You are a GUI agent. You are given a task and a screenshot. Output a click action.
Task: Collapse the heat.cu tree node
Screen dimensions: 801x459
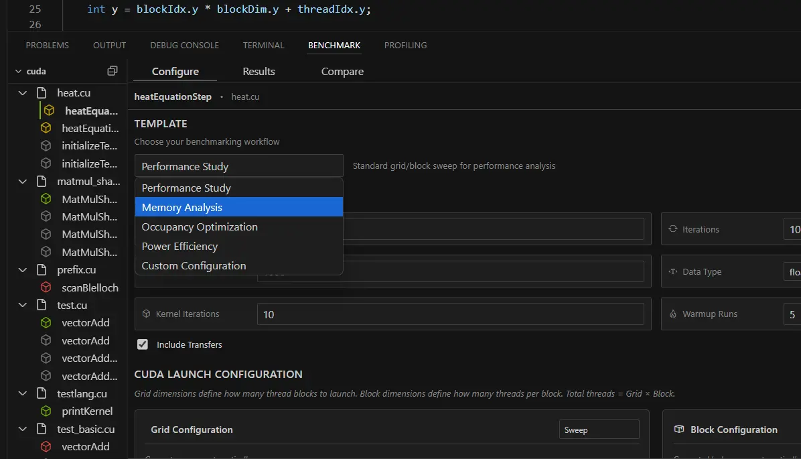point(23,93)
